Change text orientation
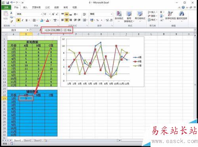 (x=76, y=14)
